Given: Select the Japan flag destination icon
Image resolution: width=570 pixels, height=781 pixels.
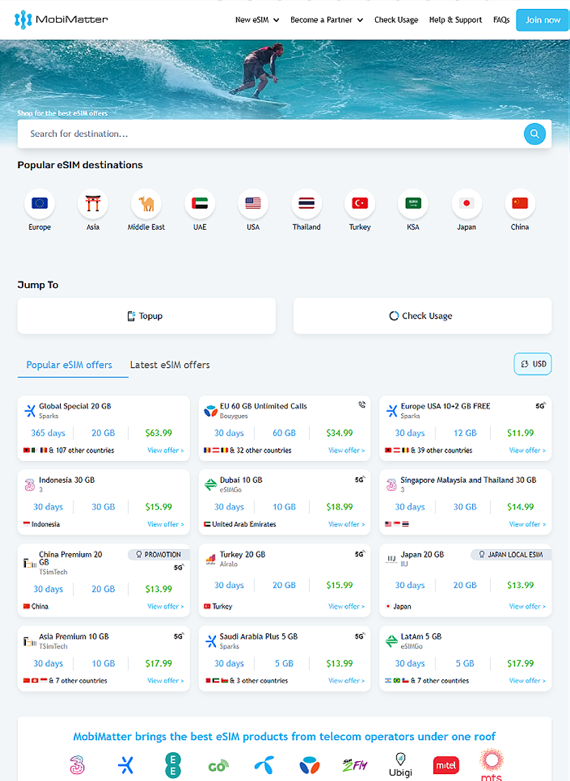Looking at the screenshot, I should [467, 203].
